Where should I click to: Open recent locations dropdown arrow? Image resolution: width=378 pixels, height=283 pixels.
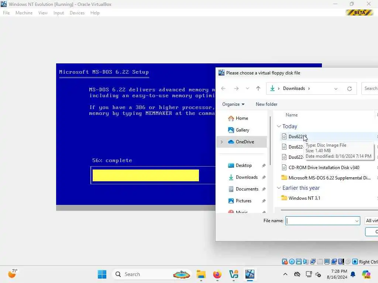(247, 88)
